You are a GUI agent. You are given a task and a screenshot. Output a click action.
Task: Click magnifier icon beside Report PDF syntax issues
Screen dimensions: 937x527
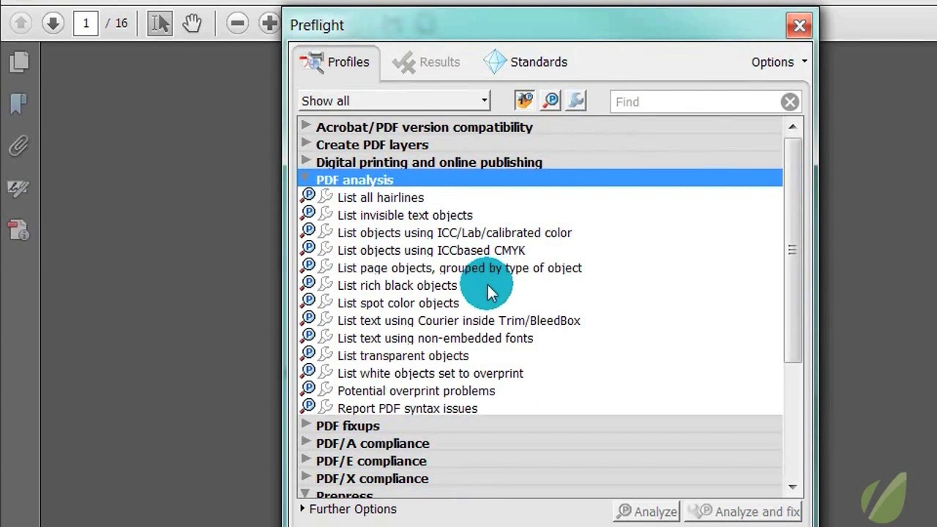point(308,407)
